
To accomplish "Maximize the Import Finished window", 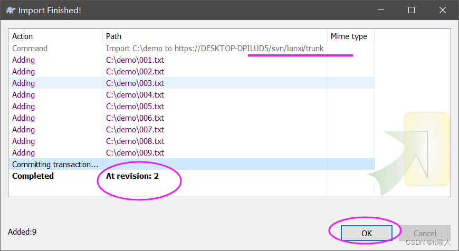I will click(x=412, y=10).
